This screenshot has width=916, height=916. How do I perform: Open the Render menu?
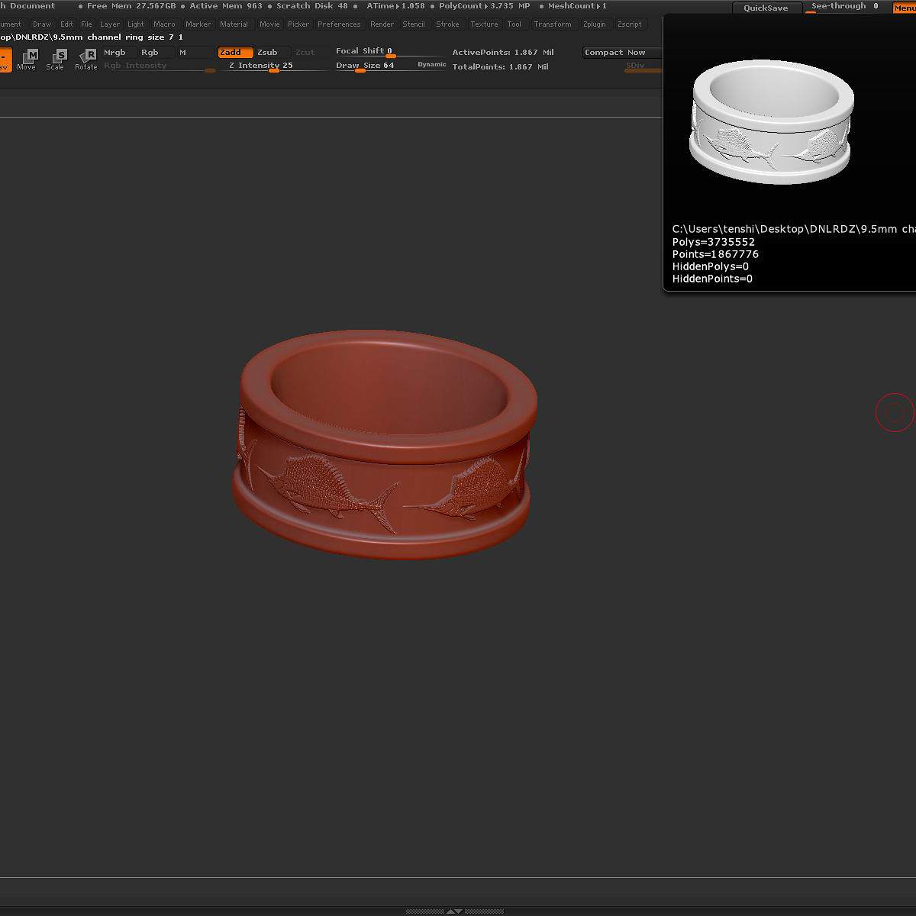pos(382,24)
